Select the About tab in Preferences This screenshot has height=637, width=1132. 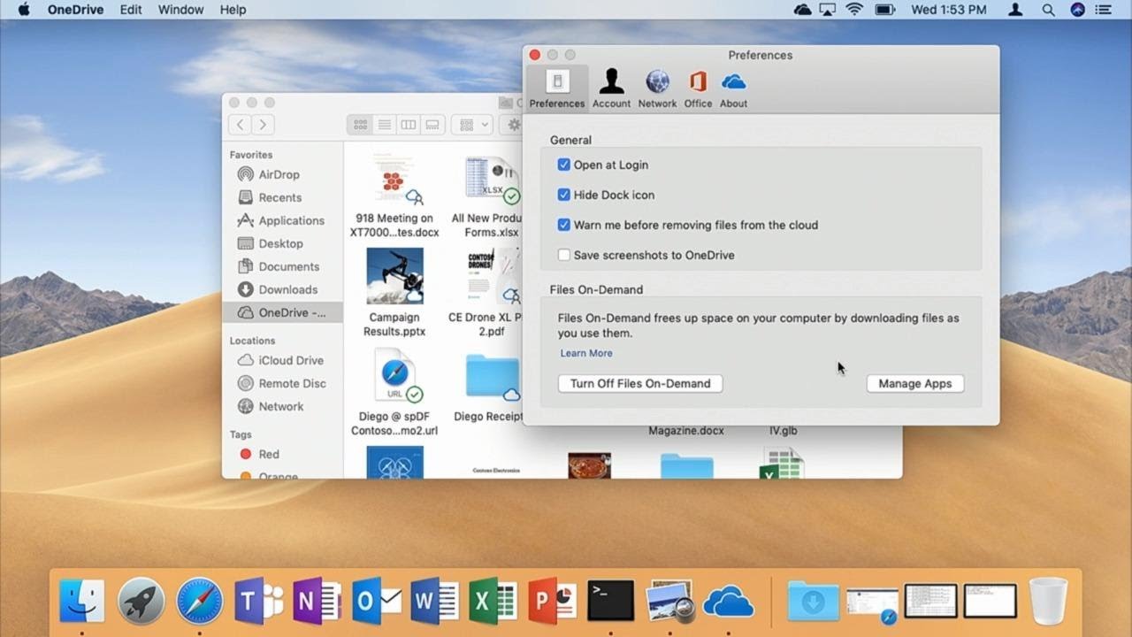pos(733,89)
